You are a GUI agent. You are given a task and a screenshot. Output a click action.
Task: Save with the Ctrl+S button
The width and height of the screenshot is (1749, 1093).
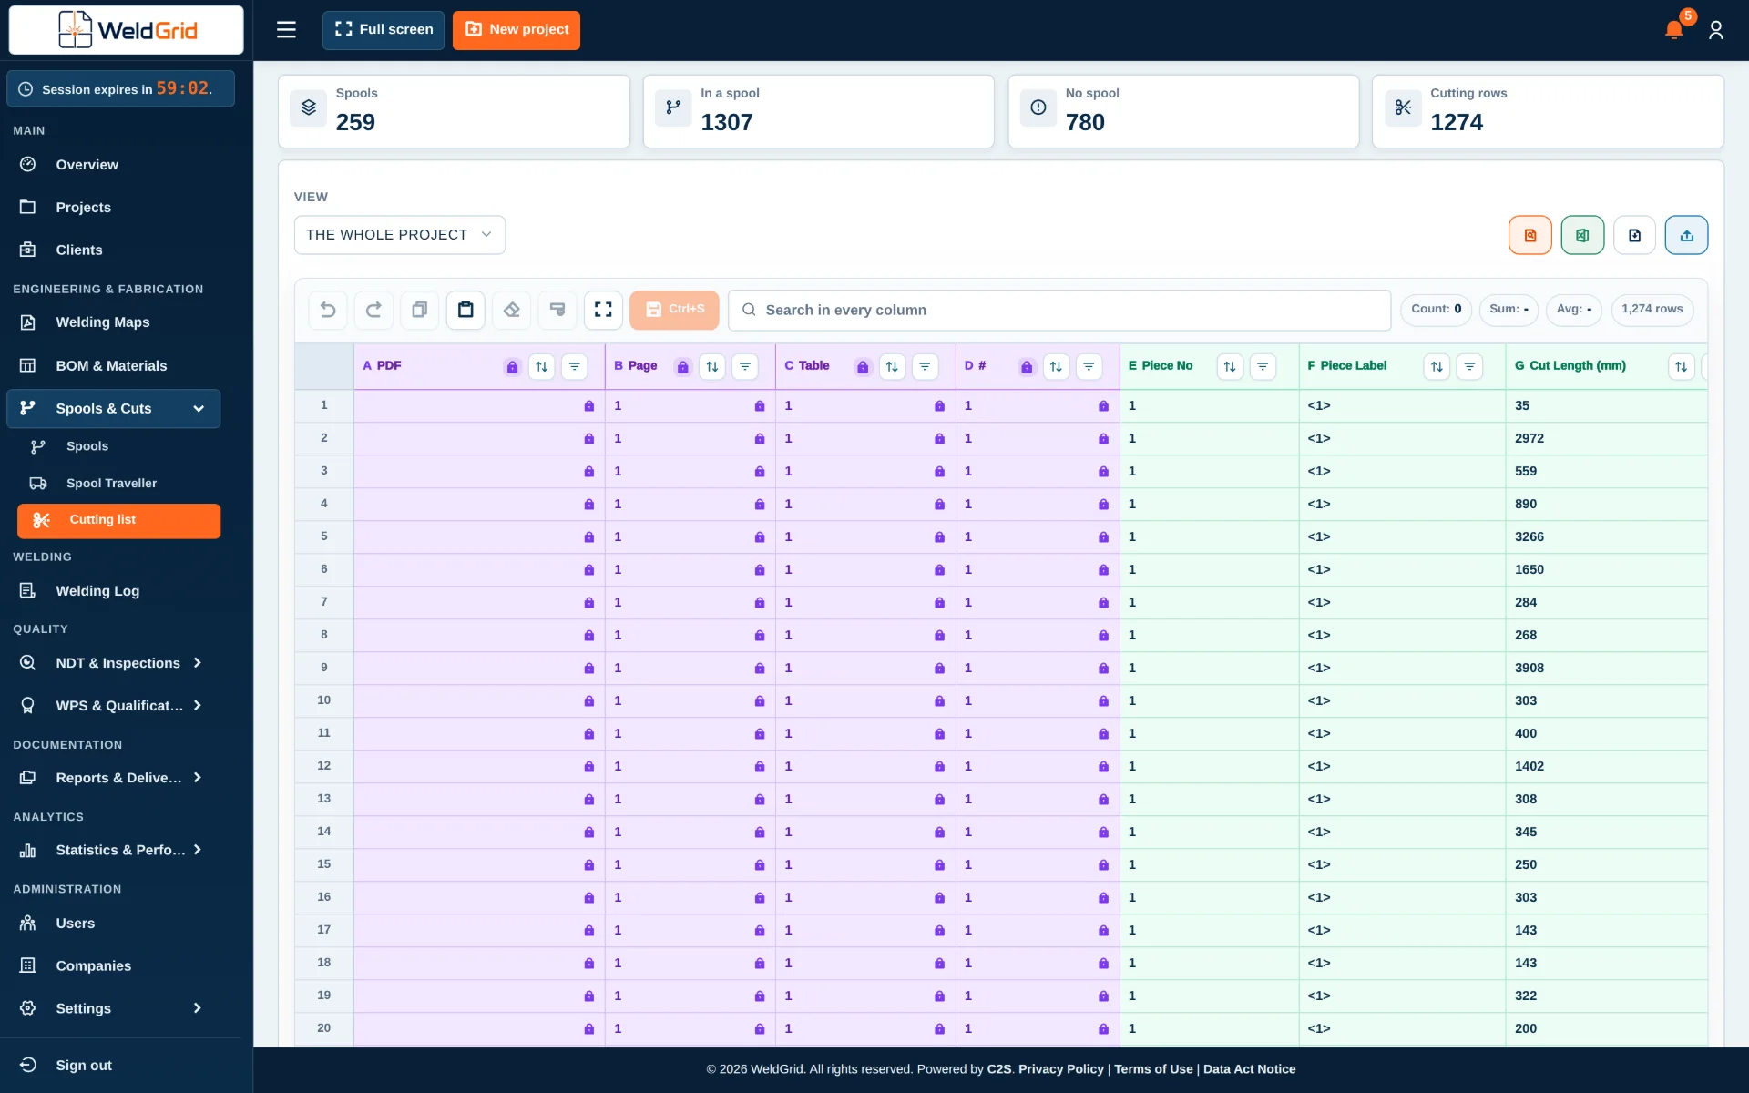coord(674,310)
